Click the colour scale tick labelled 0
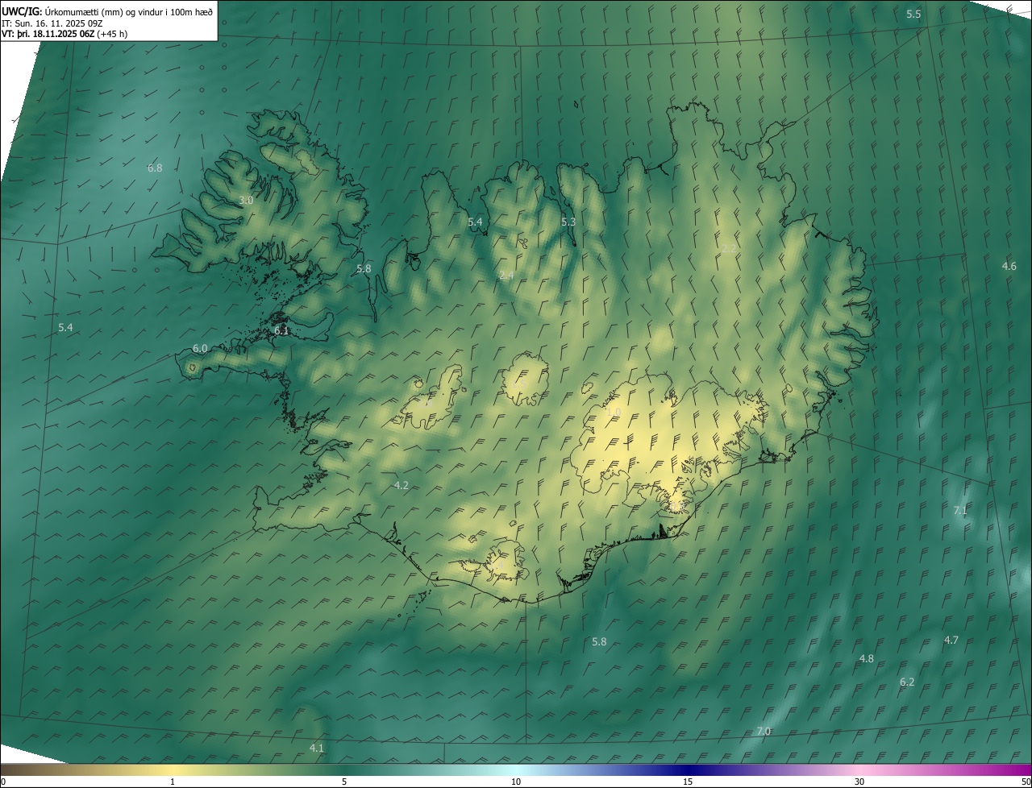Viewport: 1032px width, 788px height. (3, 782)
